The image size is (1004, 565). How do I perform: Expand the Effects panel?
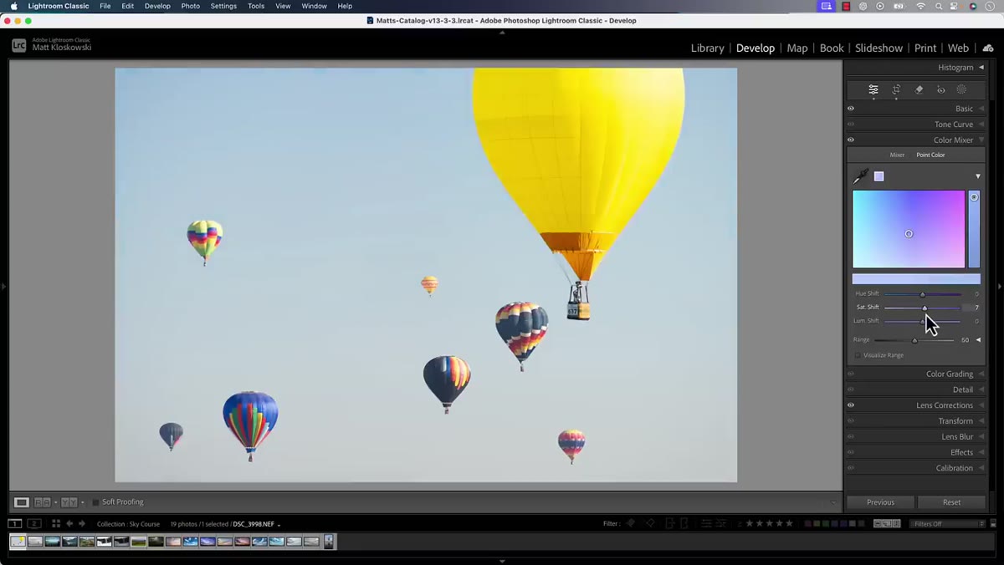pos(981,452)
